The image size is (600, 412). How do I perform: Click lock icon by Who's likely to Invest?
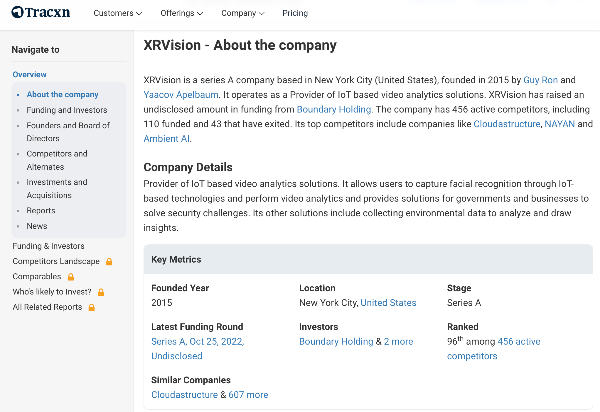pyautogui.click(x=101, y=292)
